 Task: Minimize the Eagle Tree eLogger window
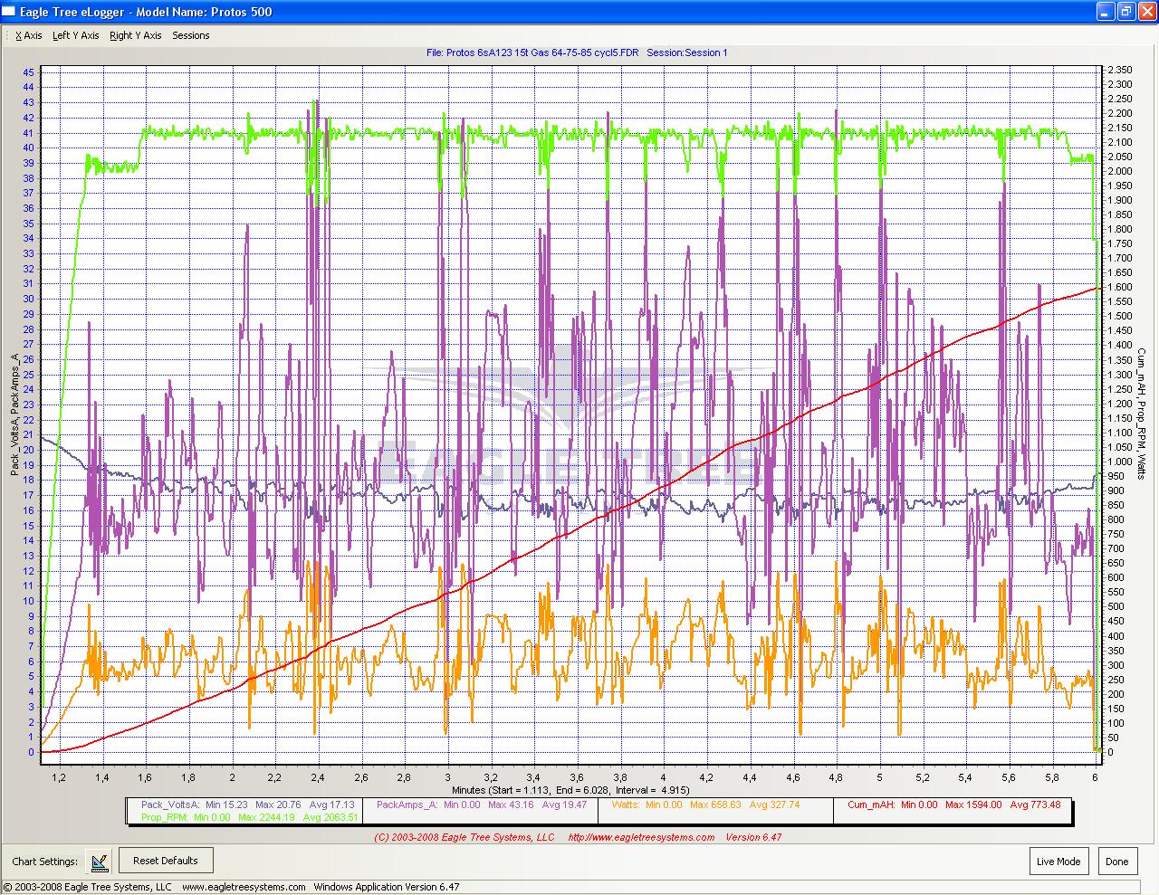coord(1106,12)
